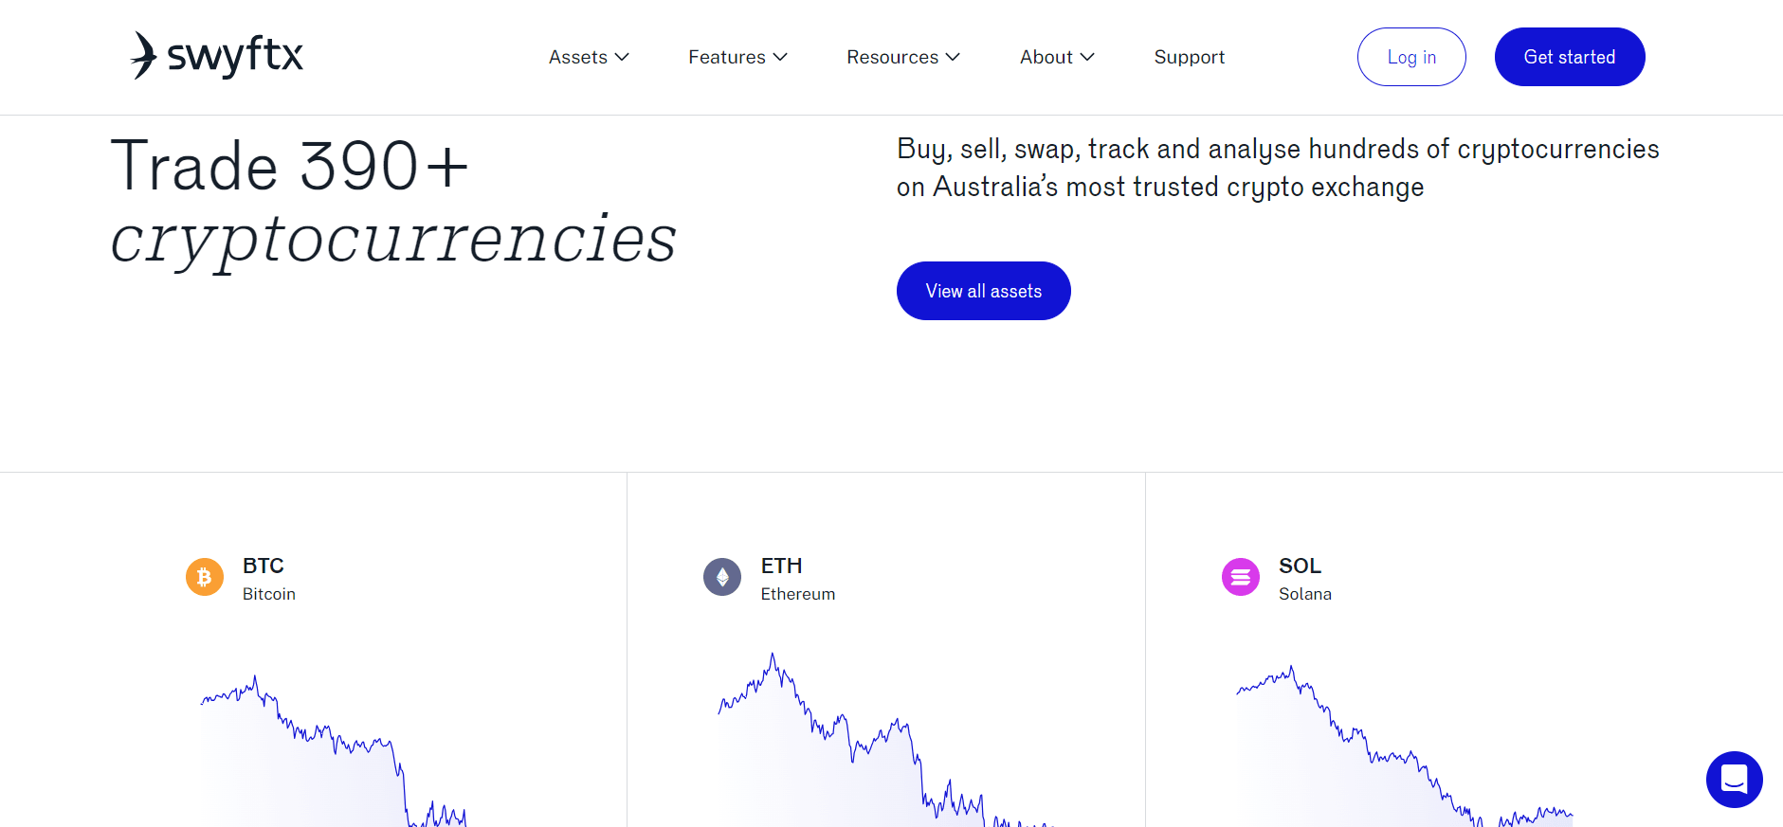Click the Get started button
This screenshot has width=1783, height=827.
pos(1570,57)
